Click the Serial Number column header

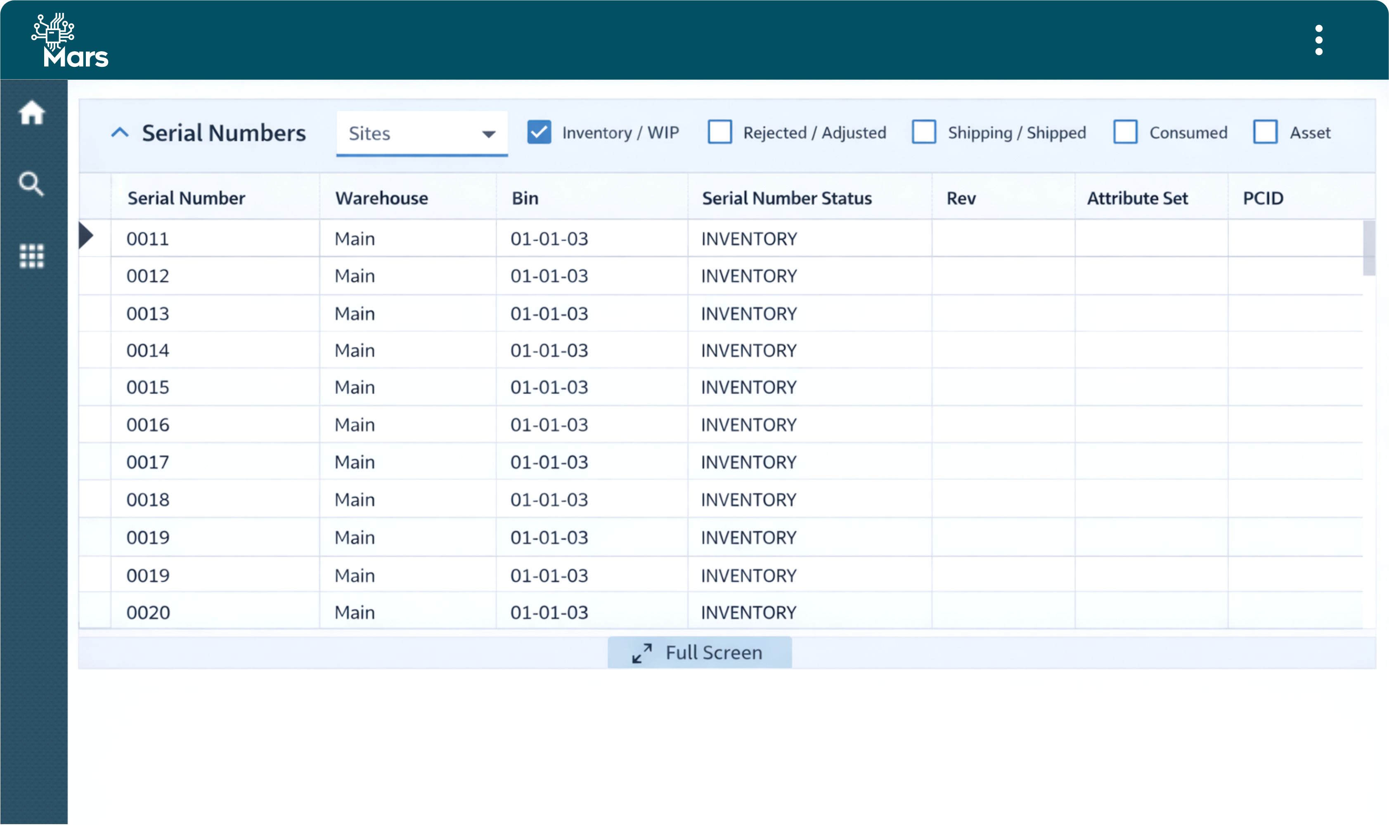point(186,198)
